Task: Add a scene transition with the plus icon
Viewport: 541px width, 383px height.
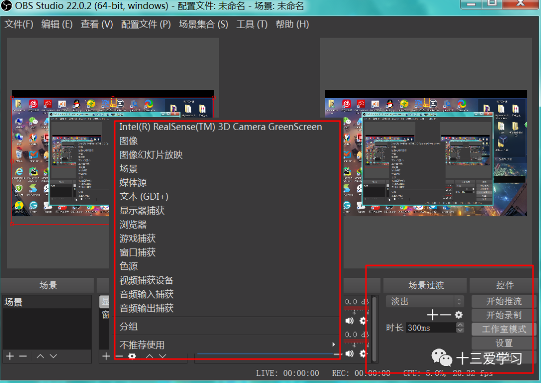Action: (433, 315)
